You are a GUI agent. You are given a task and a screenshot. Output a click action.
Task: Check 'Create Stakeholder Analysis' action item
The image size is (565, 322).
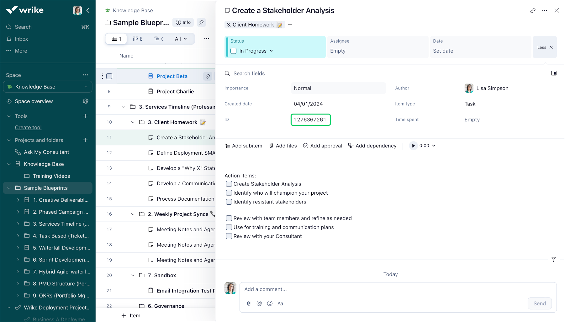pyautogui.click(x=229, y=184)
